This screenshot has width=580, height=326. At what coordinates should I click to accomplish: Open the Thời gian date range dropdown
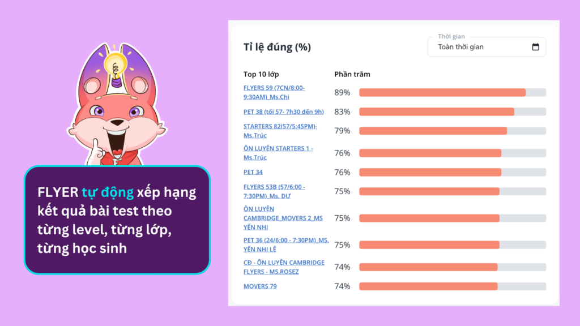(486, 47)
